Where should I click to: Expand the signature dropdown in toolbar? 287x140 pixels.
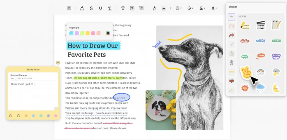pos(214,8)
